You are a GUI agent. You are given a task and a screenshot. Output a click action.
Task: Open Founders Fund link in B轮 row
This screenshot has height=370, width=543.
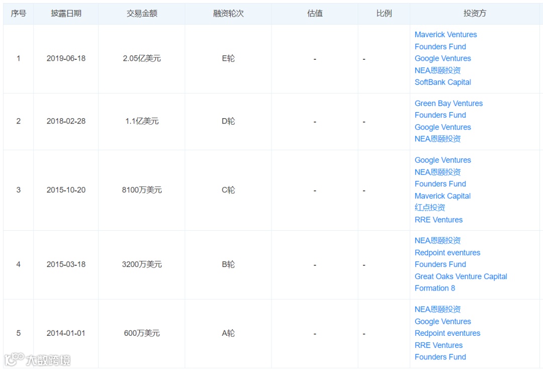(x=440, y=264)
